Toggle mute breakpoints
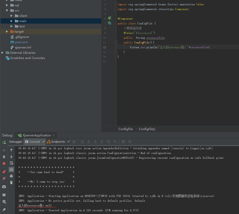 coord(4,178)
